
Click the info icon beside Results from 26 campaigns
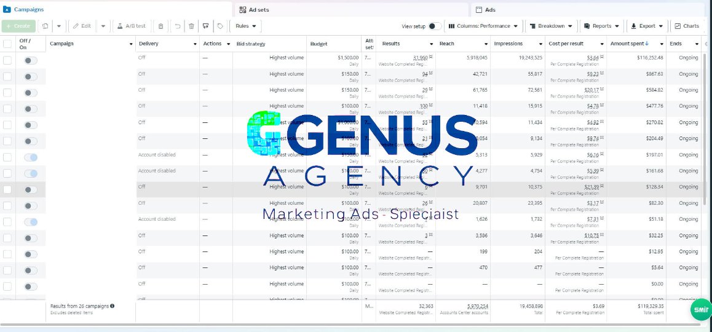[112, 306]
